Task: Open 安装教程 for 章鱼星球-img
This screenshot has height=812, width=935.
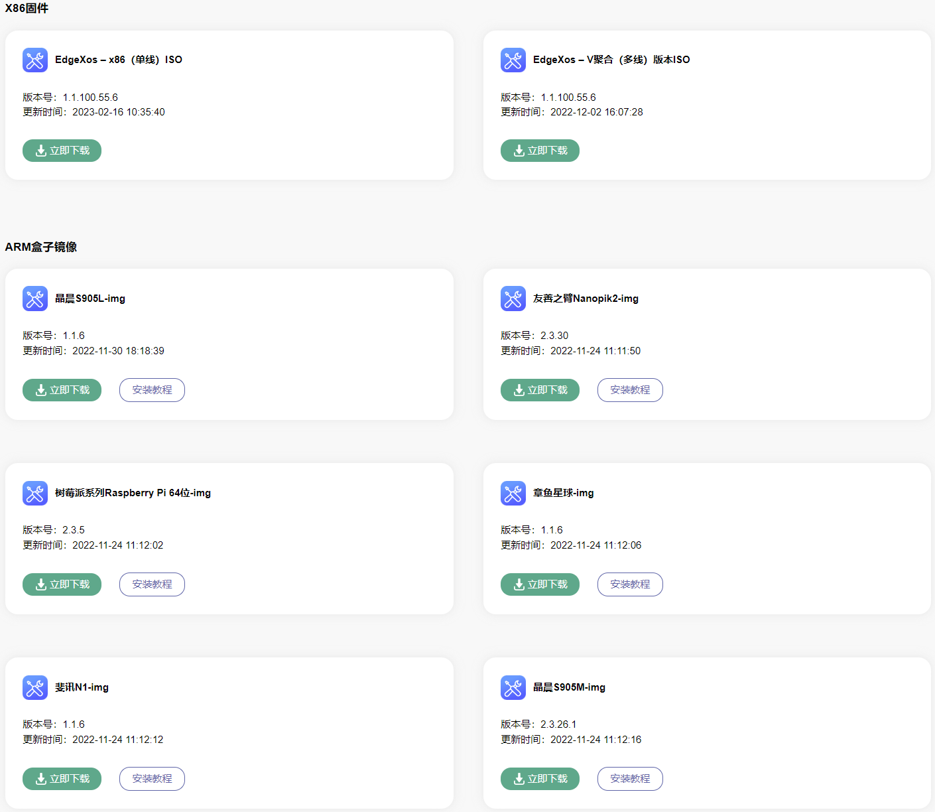Action: pyautogui.click(x=630, y=584)
